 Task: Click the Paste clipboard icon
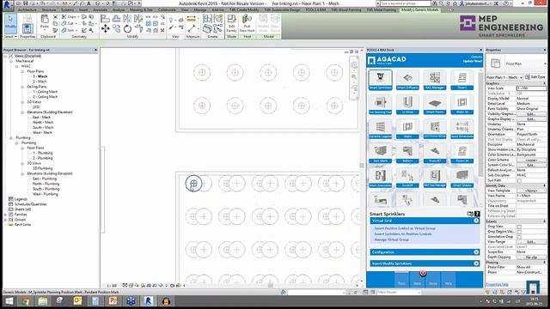45,21
